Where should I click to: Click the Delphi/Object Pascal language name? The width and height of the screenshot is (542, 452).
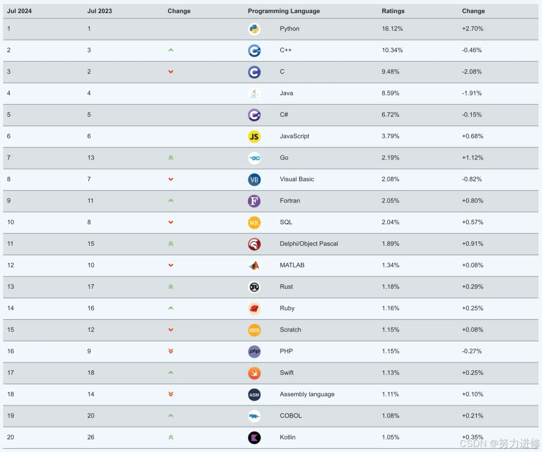(x=309, y=244)
